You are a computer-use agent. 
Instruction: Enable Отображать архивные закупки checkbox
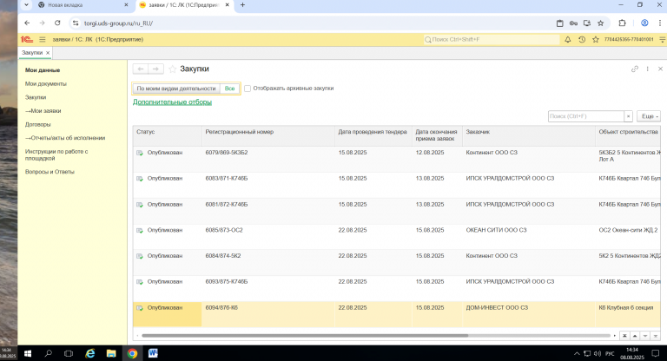point(248,89)
